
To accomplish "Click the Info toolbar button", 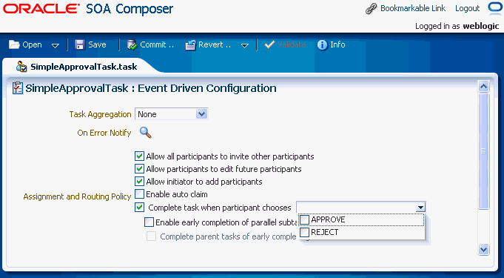I will click(331, 44).
